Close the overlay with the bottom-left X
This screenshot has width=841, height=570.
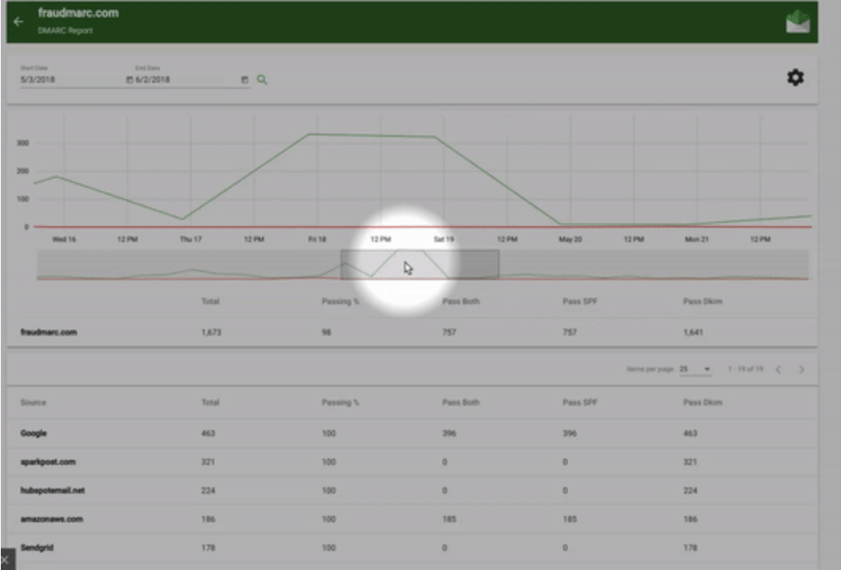tap(6, 560)
